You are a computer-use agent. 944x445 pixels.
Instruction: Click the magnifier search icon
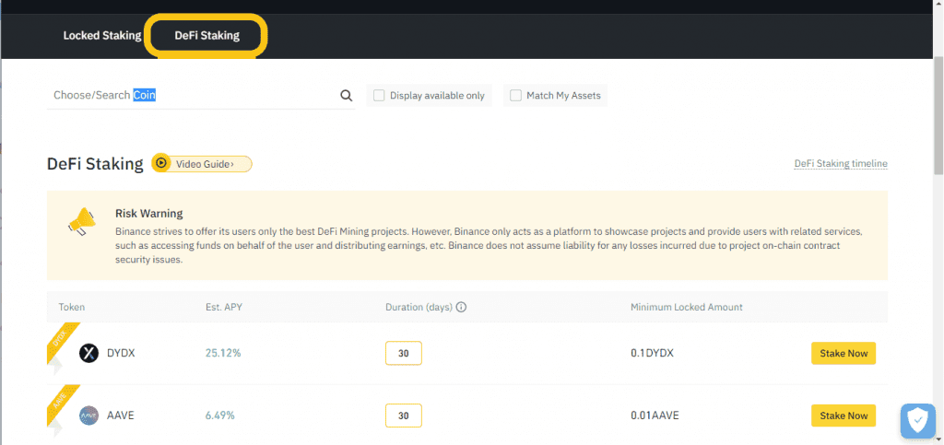347,95
